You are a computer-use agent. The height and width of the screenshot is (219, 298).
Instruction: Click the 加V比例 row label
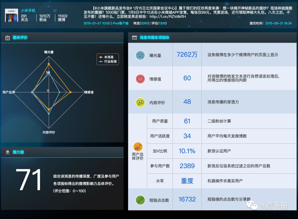coord(160,151)
